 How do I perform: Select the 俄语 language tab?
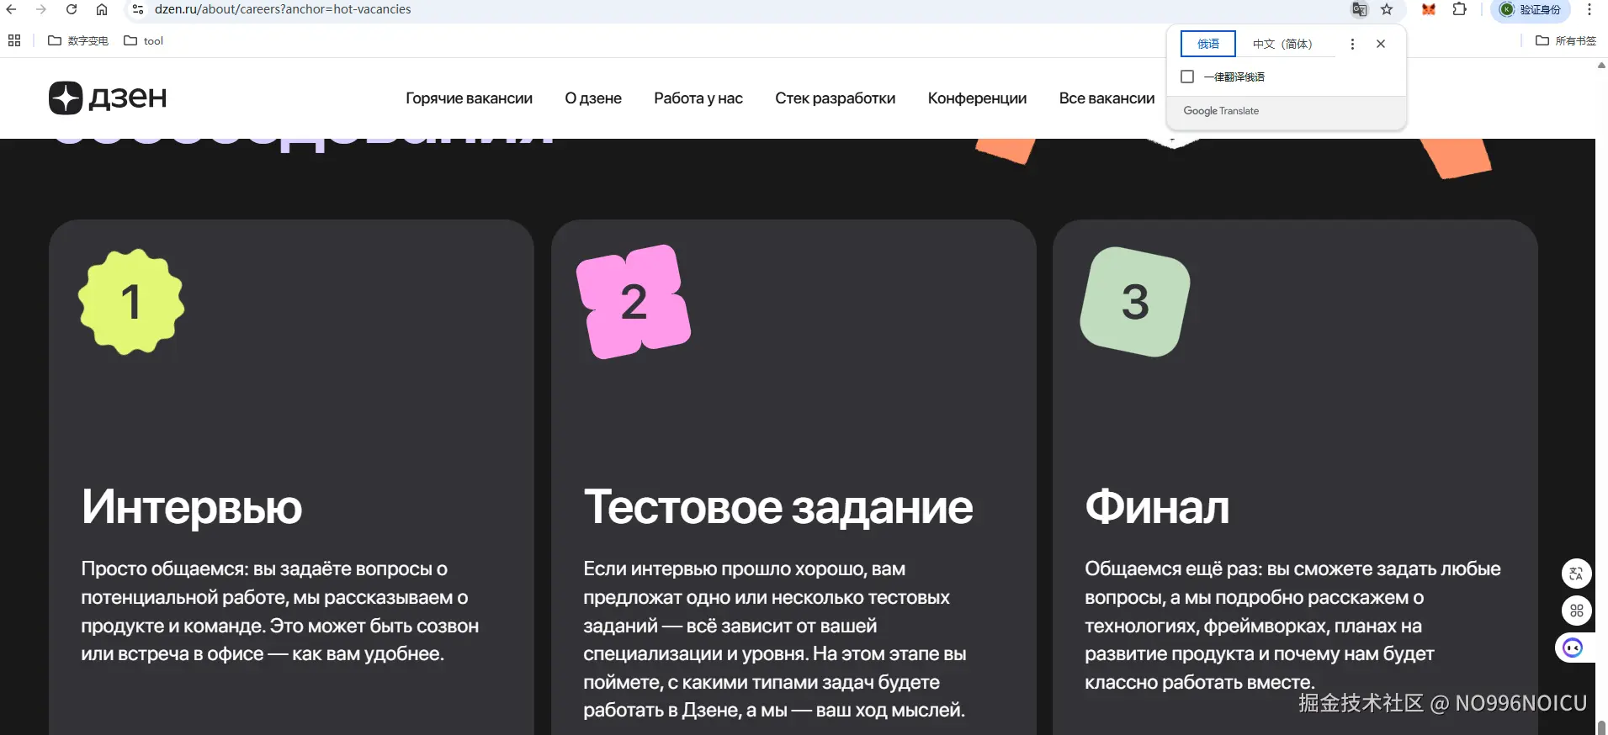pos(1208,44)
